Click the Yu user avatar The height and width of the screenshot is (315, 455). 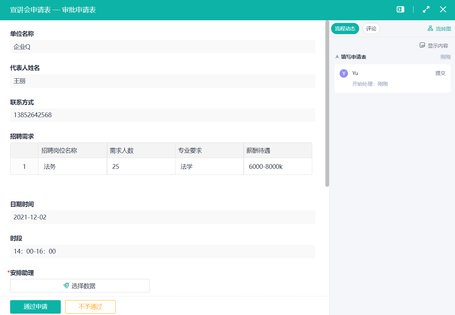point(344,74)
